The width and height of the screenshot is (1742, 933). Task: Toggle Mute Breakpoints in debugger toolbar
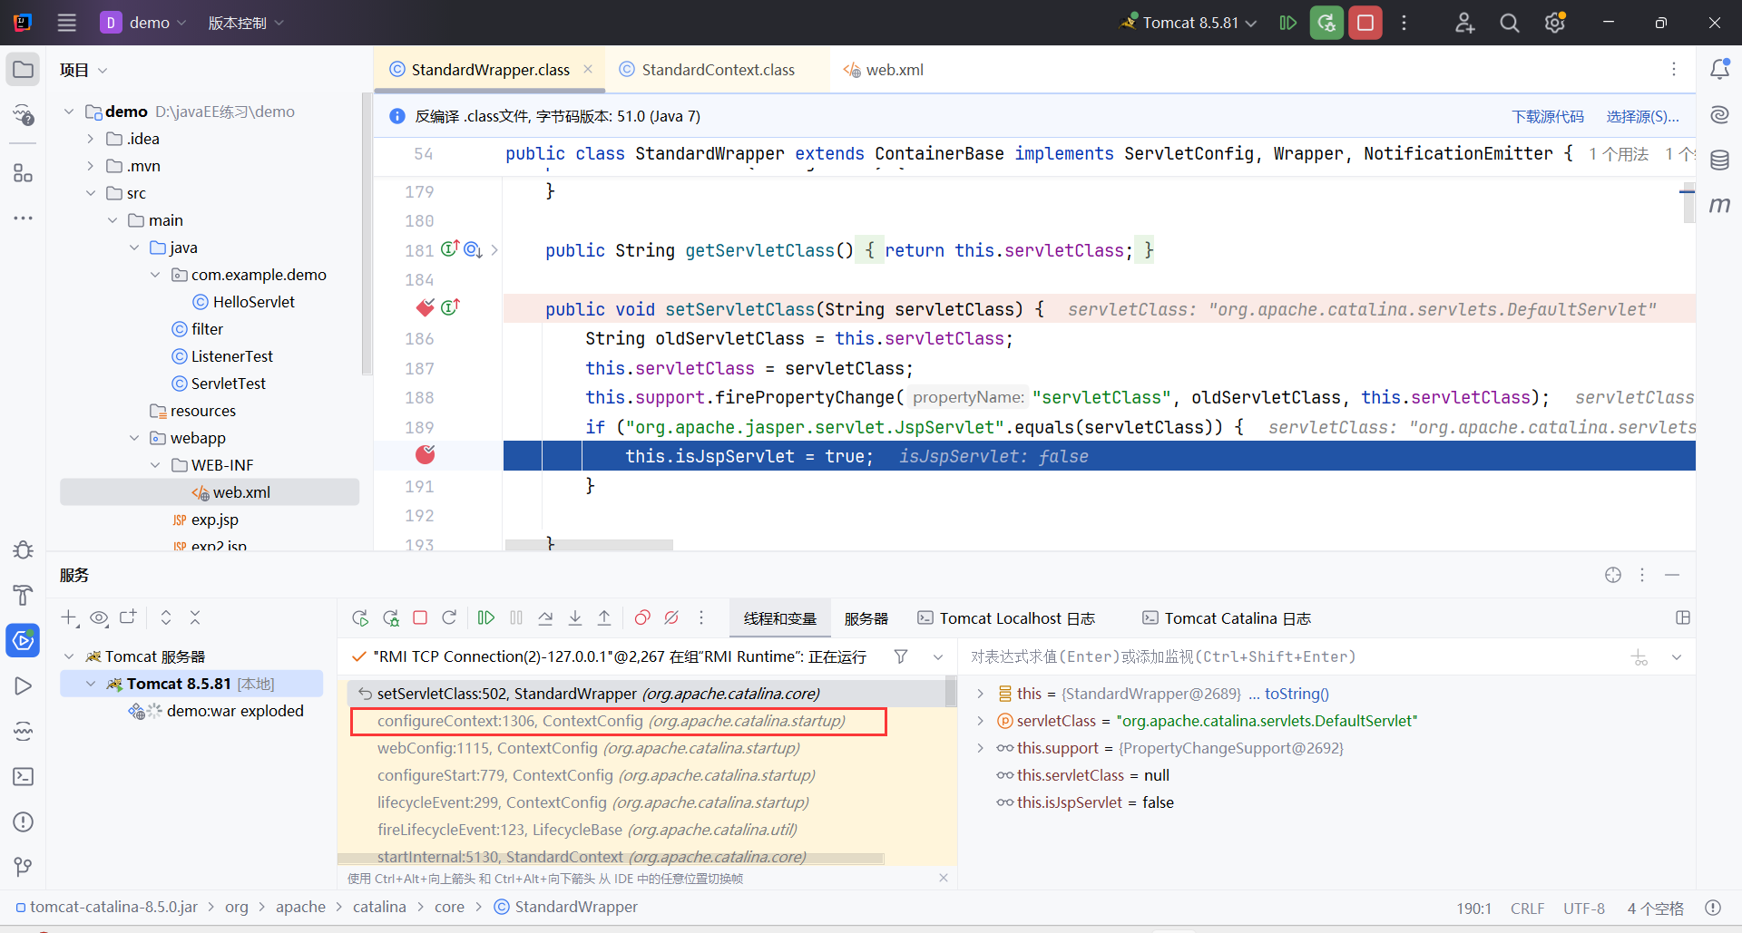click(x=671, y=618)
